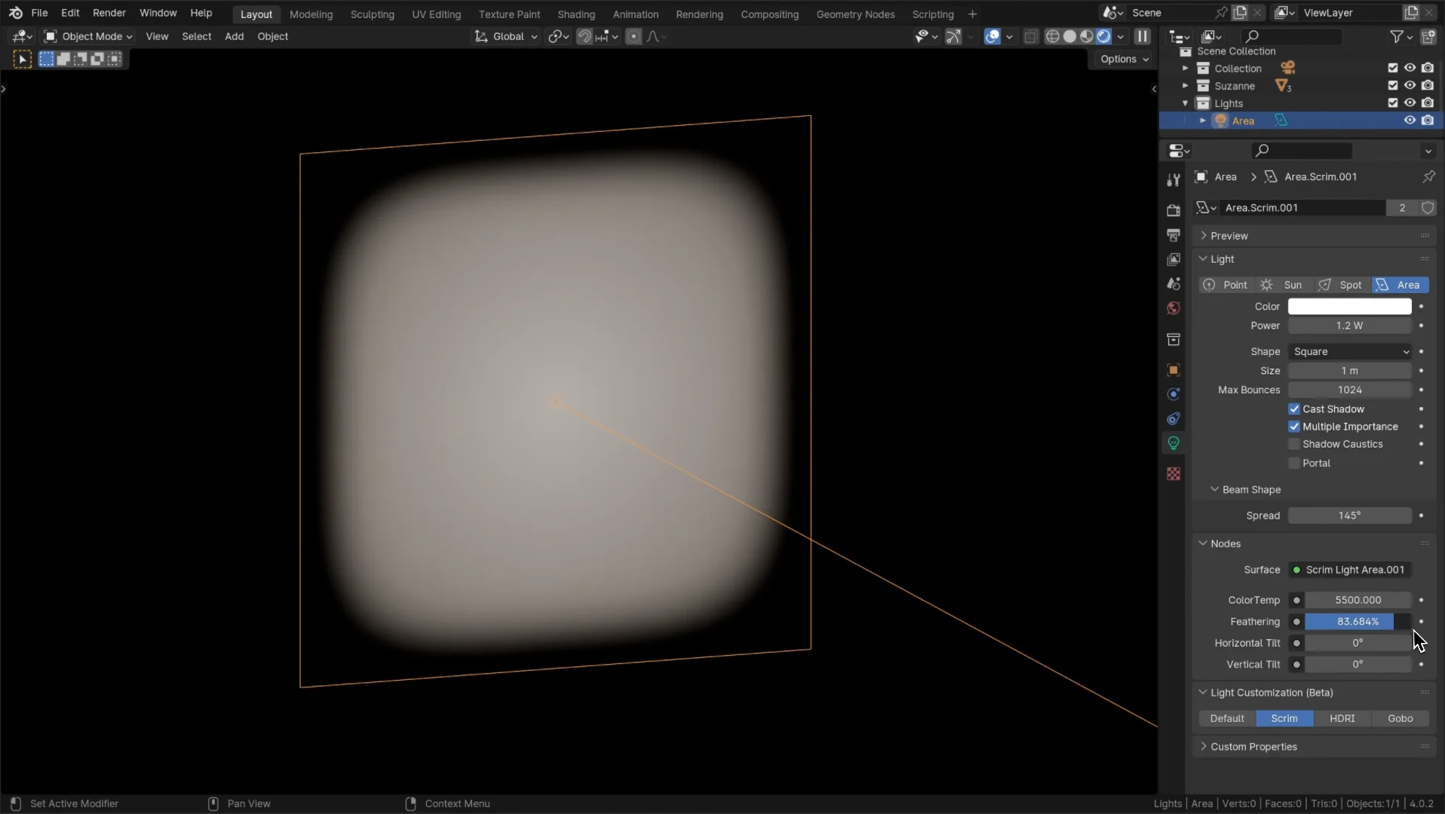
Task: Select the HDRI light customization button
Action: [1342, 718]
